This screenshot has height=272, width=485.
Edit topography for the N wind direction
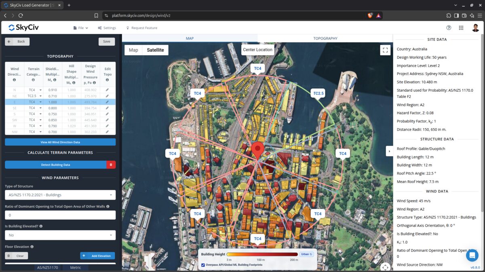107,90
